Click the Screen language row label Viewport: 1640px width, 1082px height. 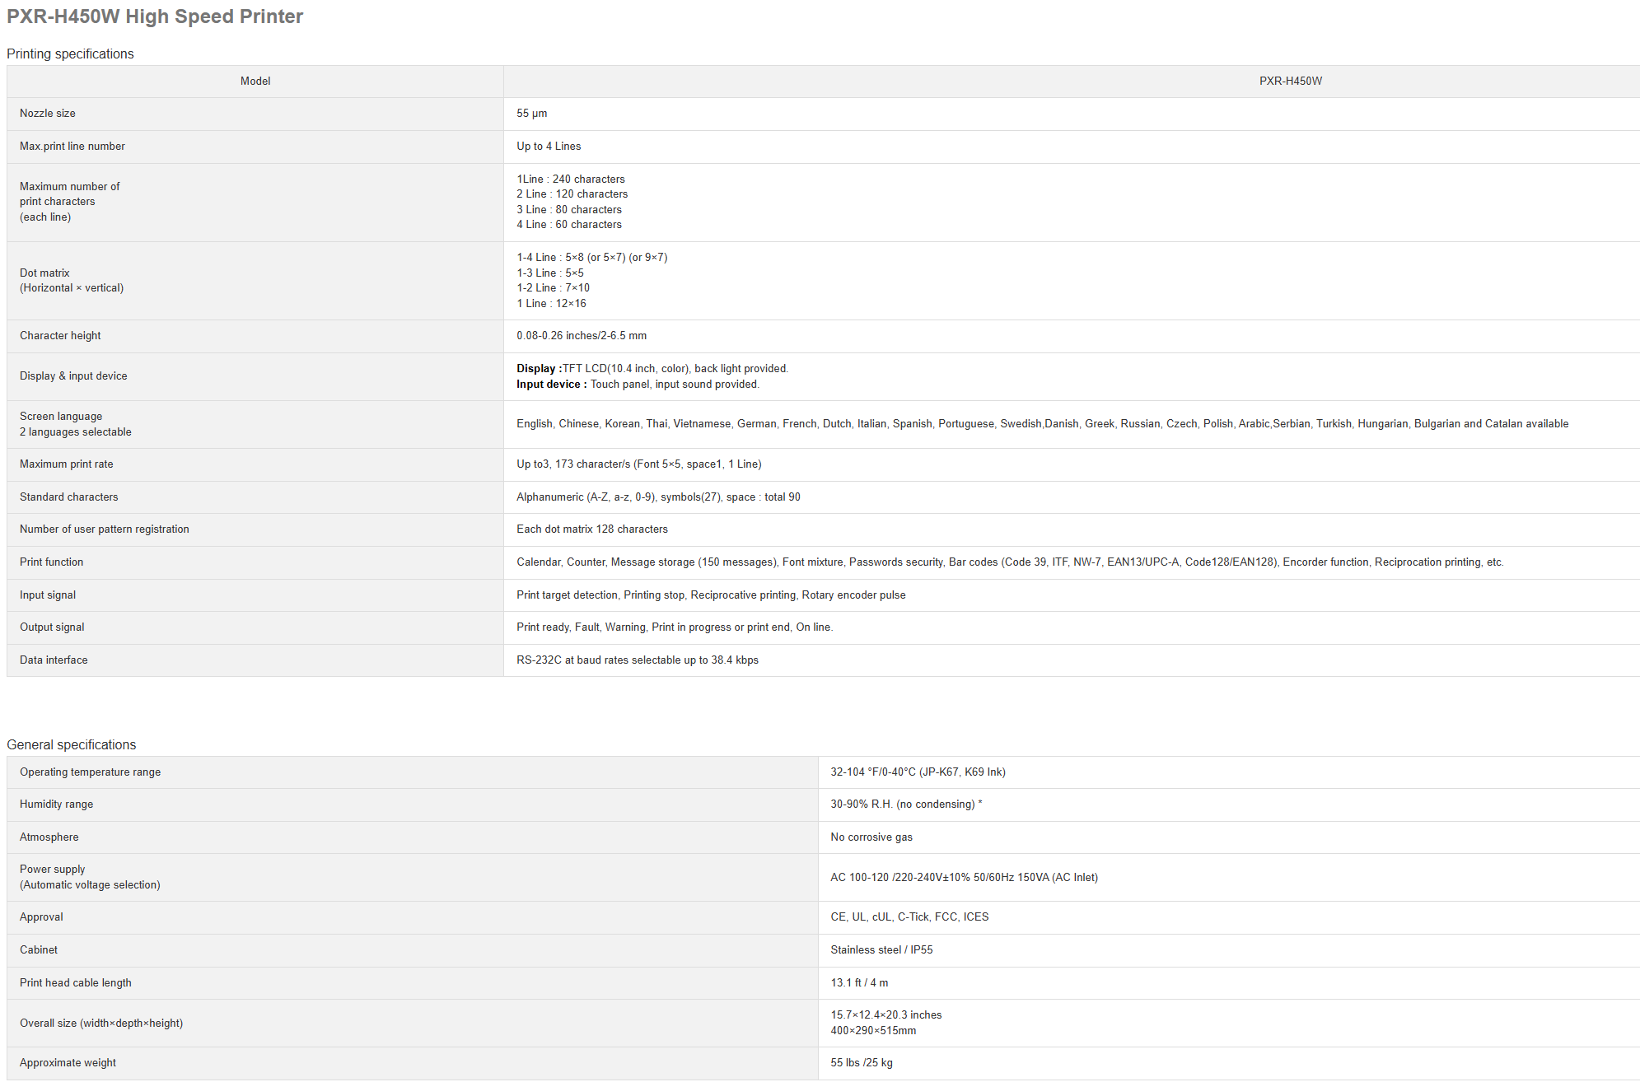pyautogui.click(x=61, y=417)
